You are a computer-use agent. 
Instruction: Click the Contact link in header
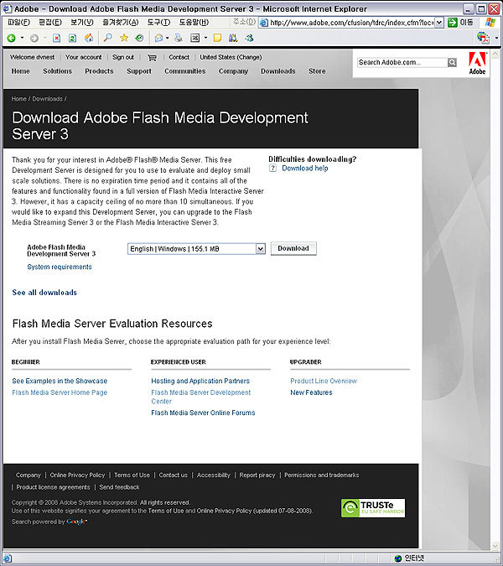(x=179, y=57)
